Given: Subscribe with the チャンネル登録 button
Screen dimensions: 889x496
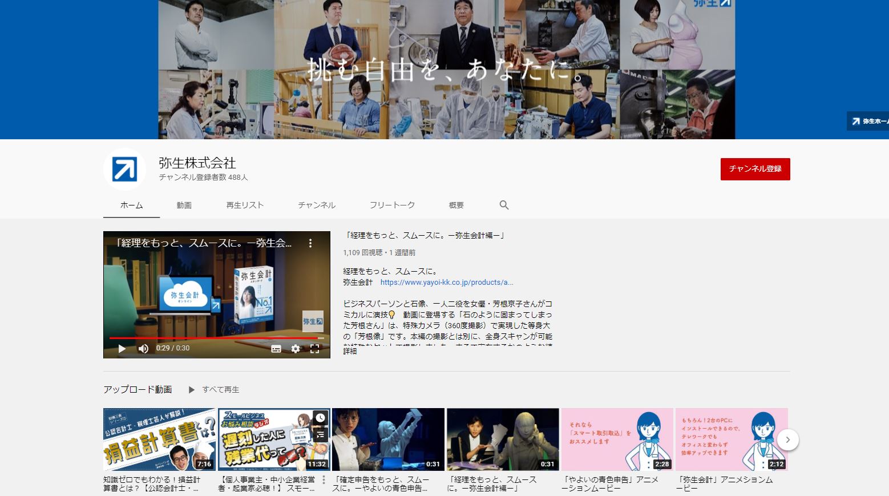Looking at the screenshot, I should pos(755,169).
